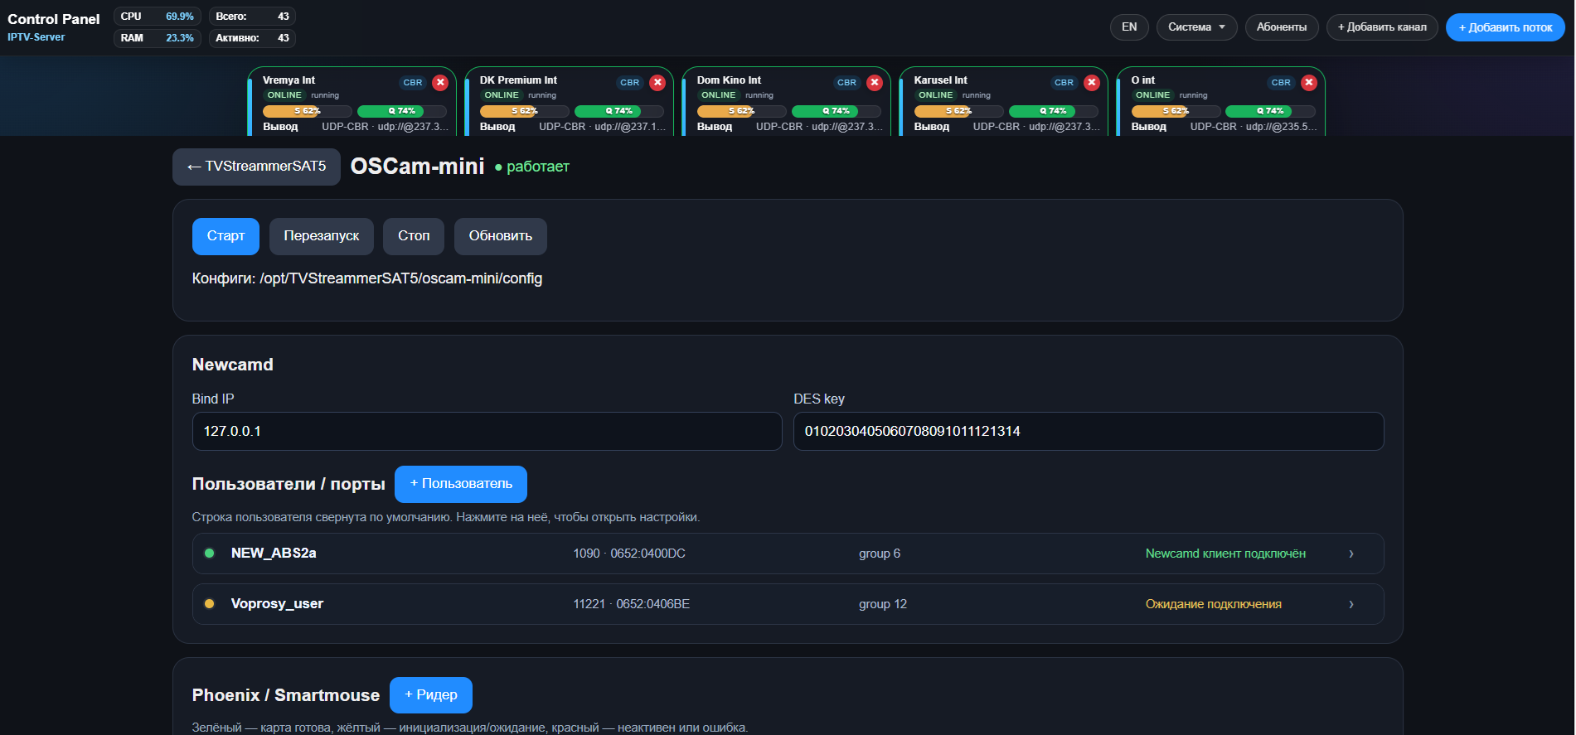The width and height of the screenshot is (1576, 735).
Task: Click Обновить refresh button
Action: [x=501, y=236]
